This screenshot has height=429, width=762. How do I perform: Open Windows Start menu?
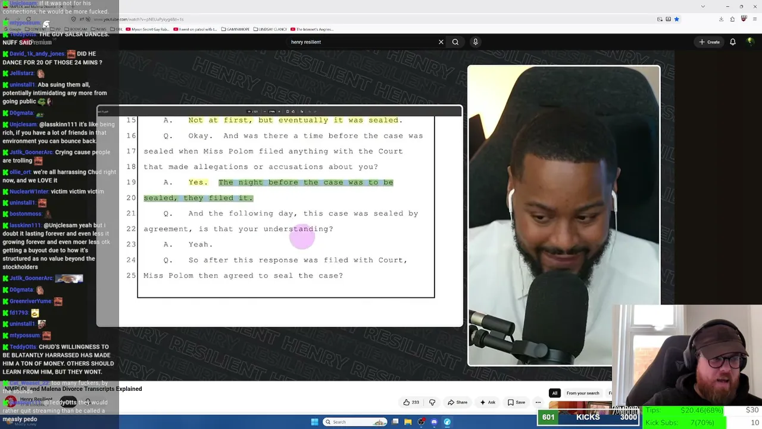[314, 422]
